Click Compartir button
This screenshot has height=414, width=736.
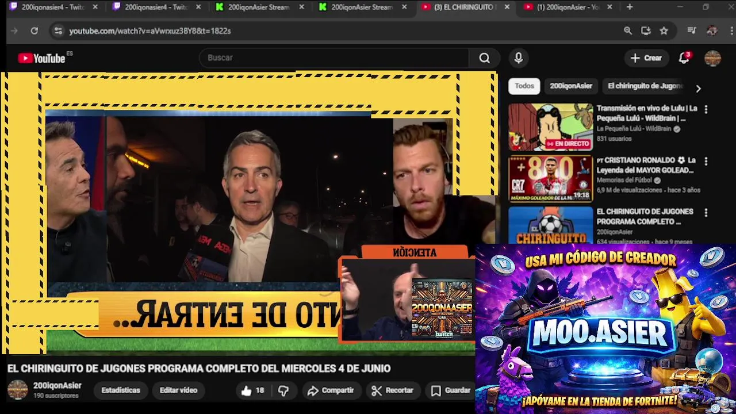click(331, 390)
